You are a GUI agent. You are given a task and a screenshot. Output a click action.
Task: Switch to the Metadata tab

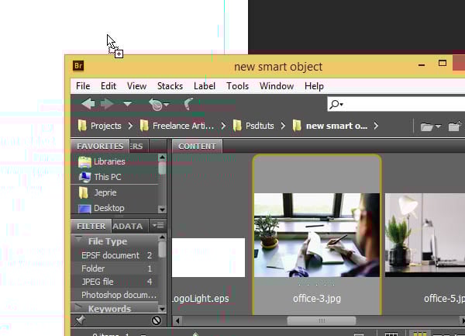tap(128, 226)
